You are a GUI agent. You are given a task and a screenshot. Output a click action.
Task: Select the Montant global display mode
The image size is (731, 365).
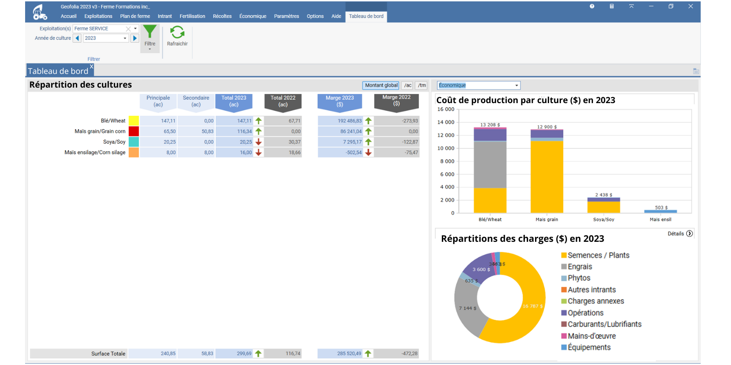(381, 85)
